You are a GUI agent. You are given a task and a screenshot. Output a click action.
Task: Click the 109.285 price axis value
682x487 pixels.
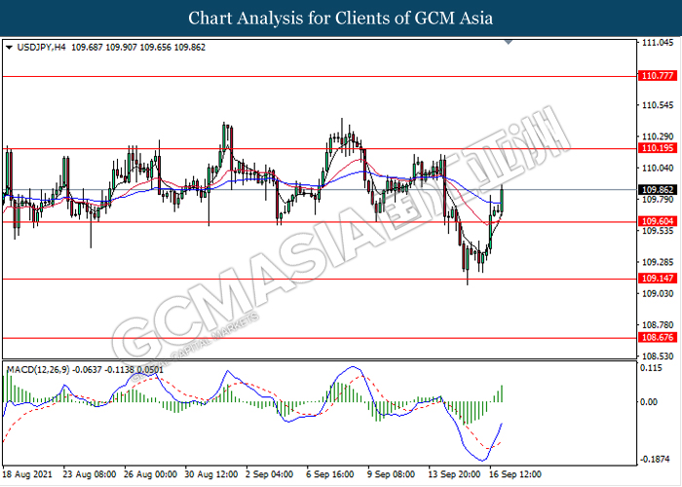(658, 262)
